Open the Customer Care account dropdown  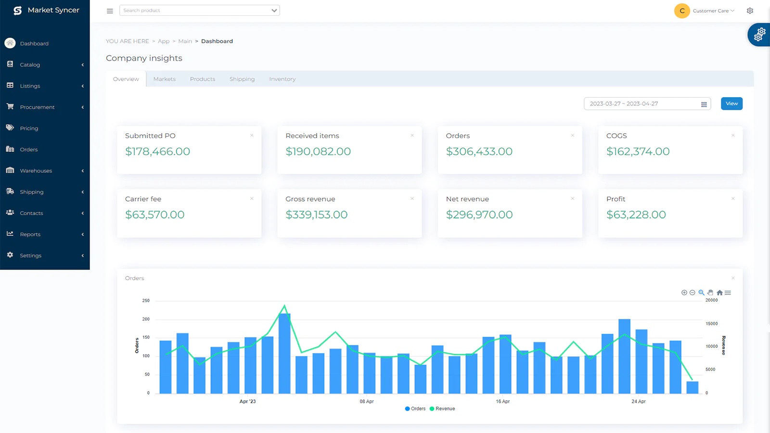(713, 11)
